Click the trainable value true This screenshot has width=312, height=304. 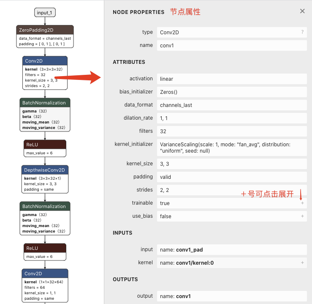click(232, 203)
